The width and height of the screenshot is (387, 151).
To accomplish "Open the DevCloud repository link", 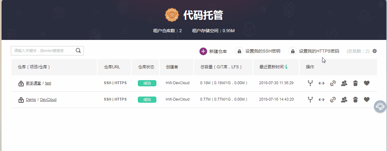I will (x=48, y=100).
